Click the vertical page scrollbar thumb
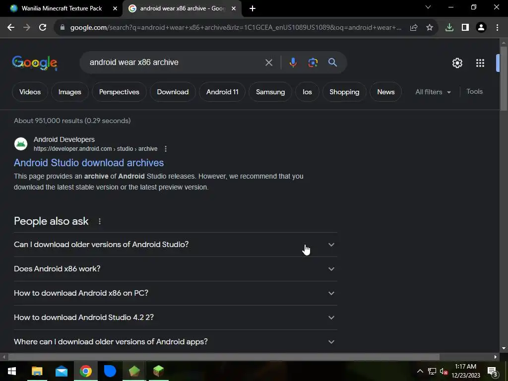Screen dimensions: 508x381 [504, 79]
